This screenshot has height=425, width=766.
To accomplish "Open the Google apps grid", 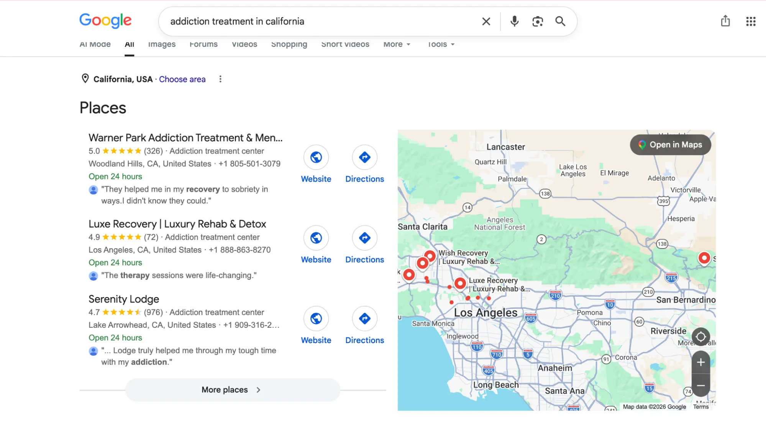I will pos(751,21).
